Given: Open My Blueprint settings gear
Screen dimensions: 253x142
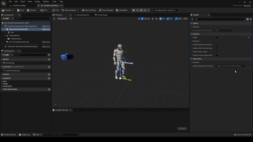Looking at the screenshot, I should click(49, 55).
